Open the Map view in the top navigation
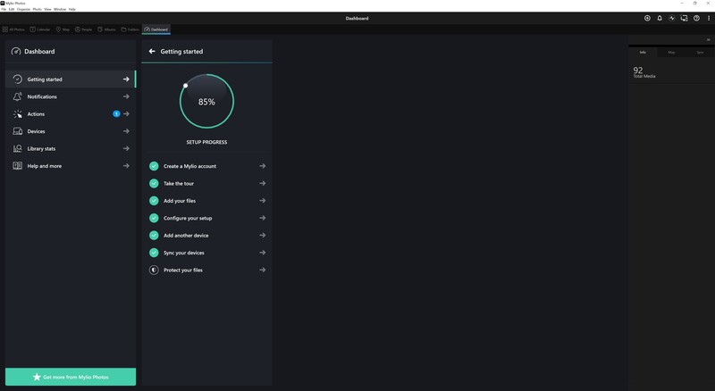Viewport: 715px width, 391px height. pyautogui.click(x=63, y=29)
